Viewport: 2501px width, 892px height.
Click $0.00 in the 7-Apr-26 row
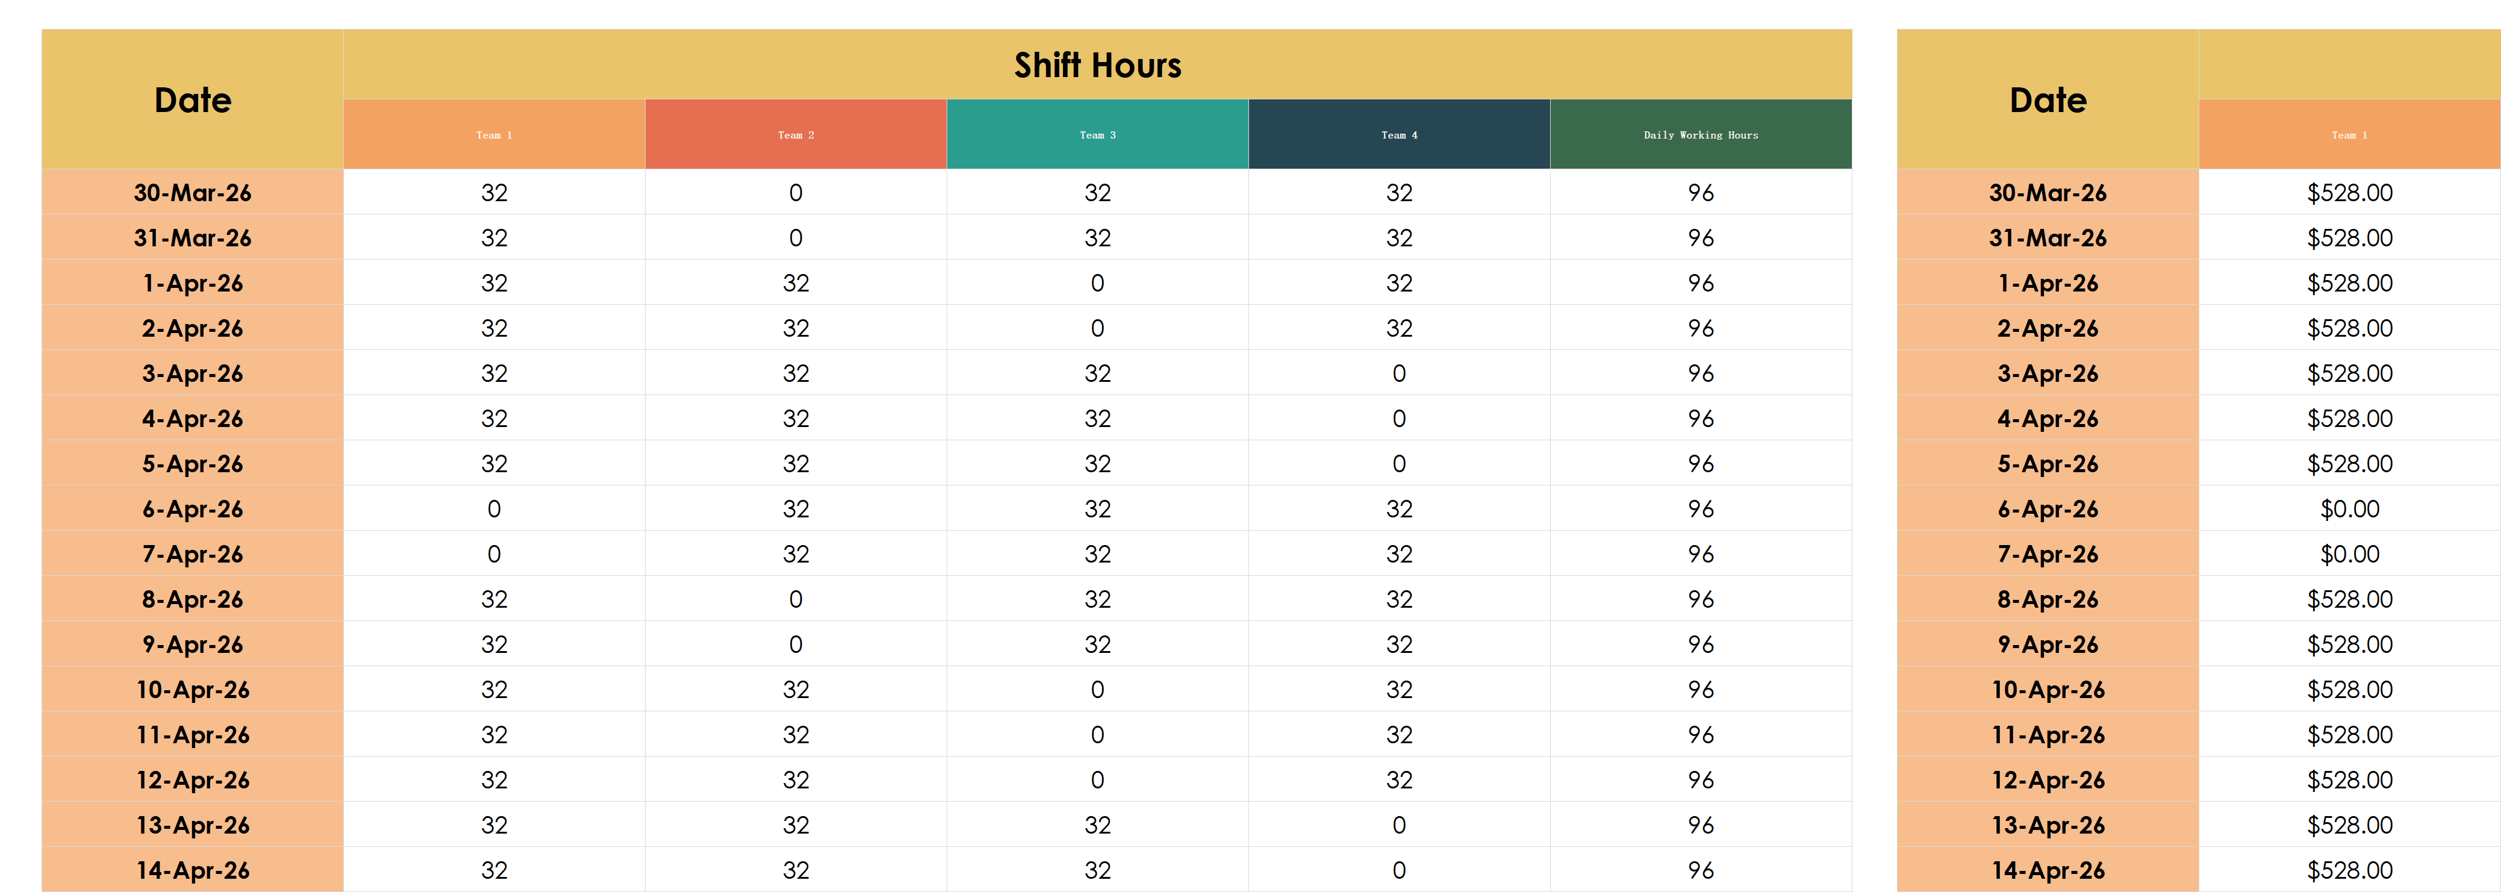point(2349,554)
